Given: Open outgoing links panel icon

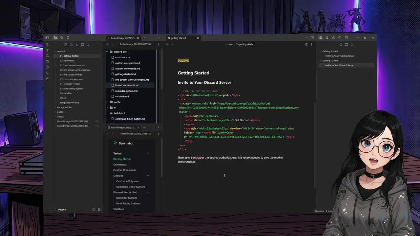Looking at the screenshot, I should [333, 38].
